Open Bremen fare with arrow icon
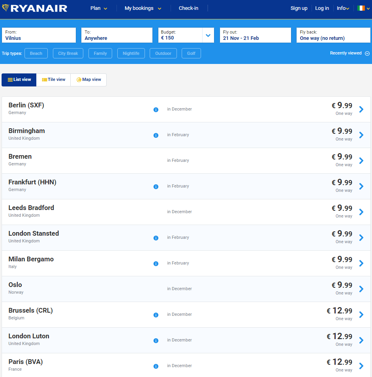The width and height of the screenshot is (372, 377). pyautogui.click(x=361, y=161)
